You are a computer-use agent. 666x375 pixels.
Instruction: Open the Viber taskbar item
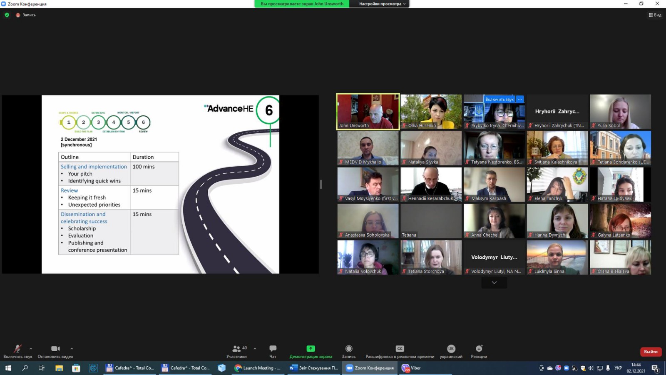pos(411,368)
